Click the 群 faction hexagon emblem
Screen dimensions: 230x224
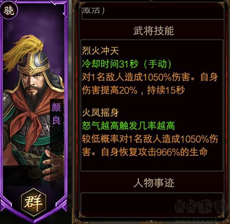[x=34, y=202]
